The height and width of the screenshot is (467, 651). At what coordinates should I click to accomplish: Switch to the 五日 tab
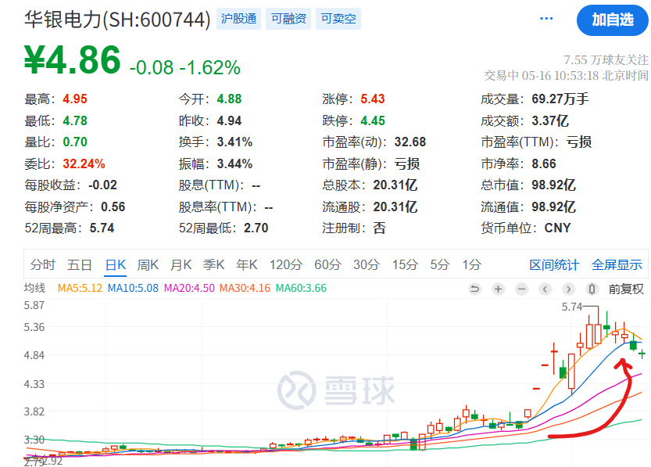click(x=79, y=264)
